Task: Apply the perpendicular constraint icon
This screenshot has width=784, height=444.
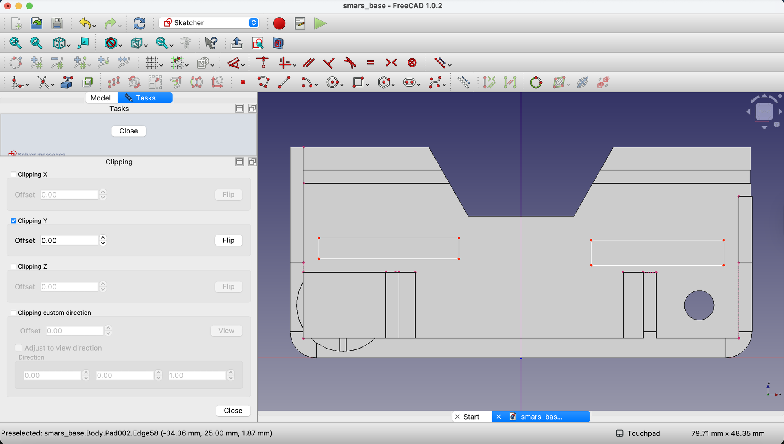Action: point(329,62)
